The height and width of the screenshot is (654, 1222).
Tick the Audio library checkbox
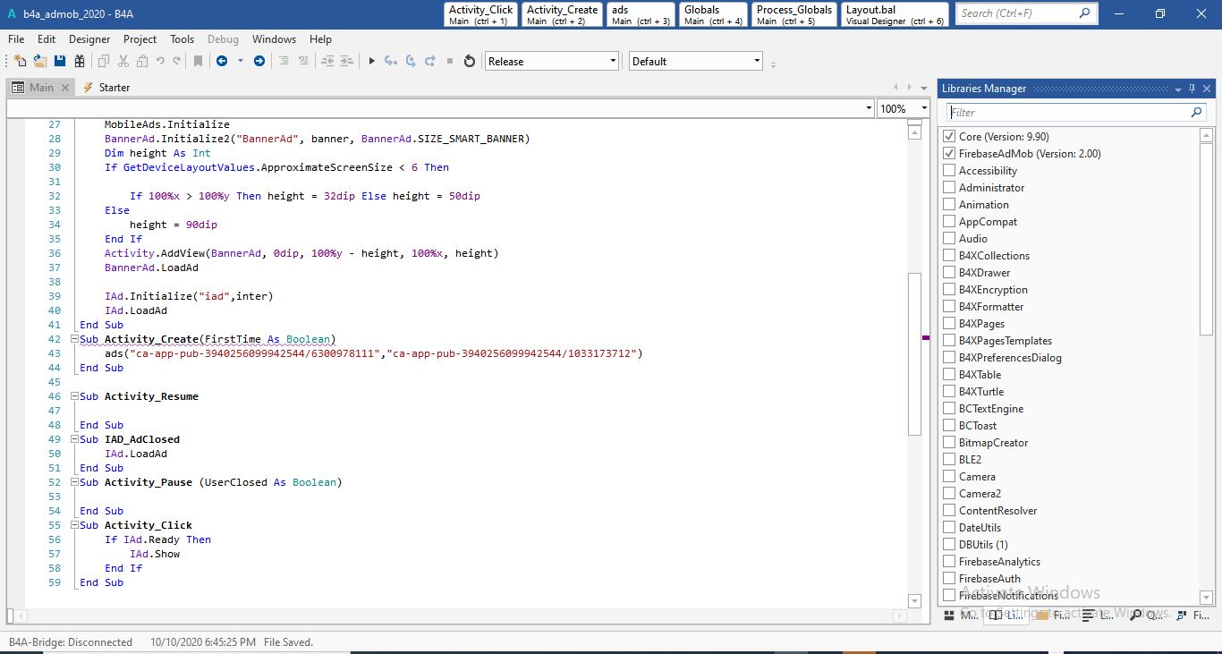[949, 239]
